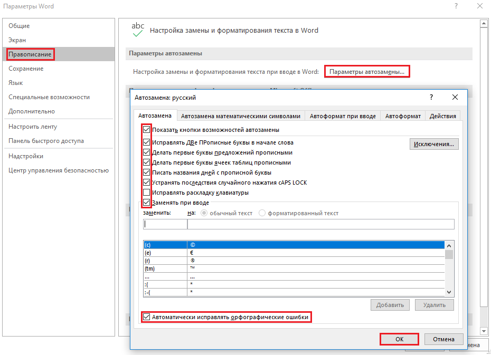This screenshot has height=355, width=491.
Task: Click the help question mark in Автозамена dialog
Action: (x=431, y=98)
